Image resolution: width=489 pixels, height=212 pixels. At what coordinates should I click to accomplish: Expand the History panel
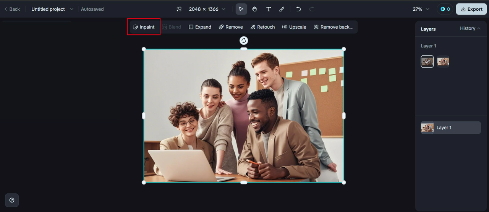(x=470, y=28)
